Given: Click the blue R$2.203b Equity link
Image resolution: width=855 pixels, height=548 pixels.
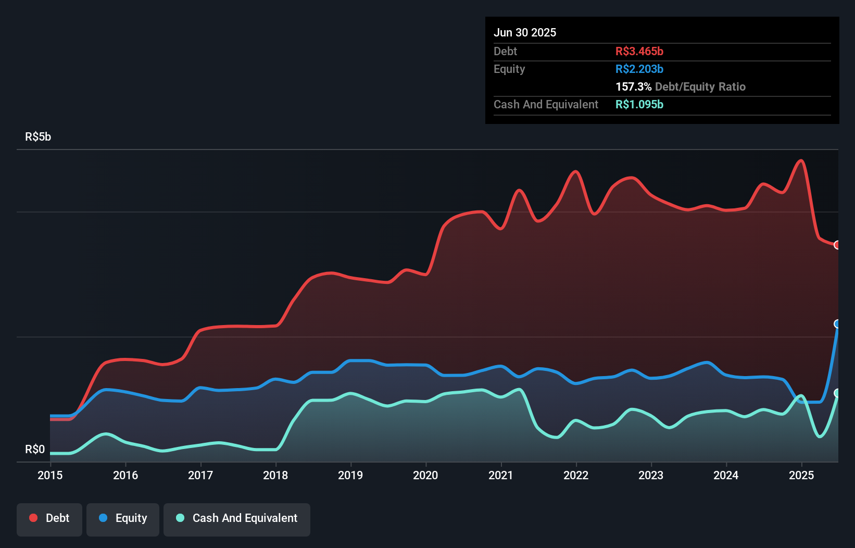Looking at the screenshot, I should pyautogui.click(x=639, y=69).
